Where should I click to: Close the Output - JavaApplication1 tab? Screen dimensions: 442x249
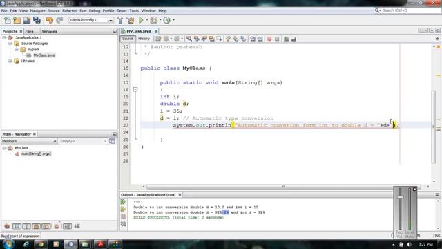coord(180,195)
